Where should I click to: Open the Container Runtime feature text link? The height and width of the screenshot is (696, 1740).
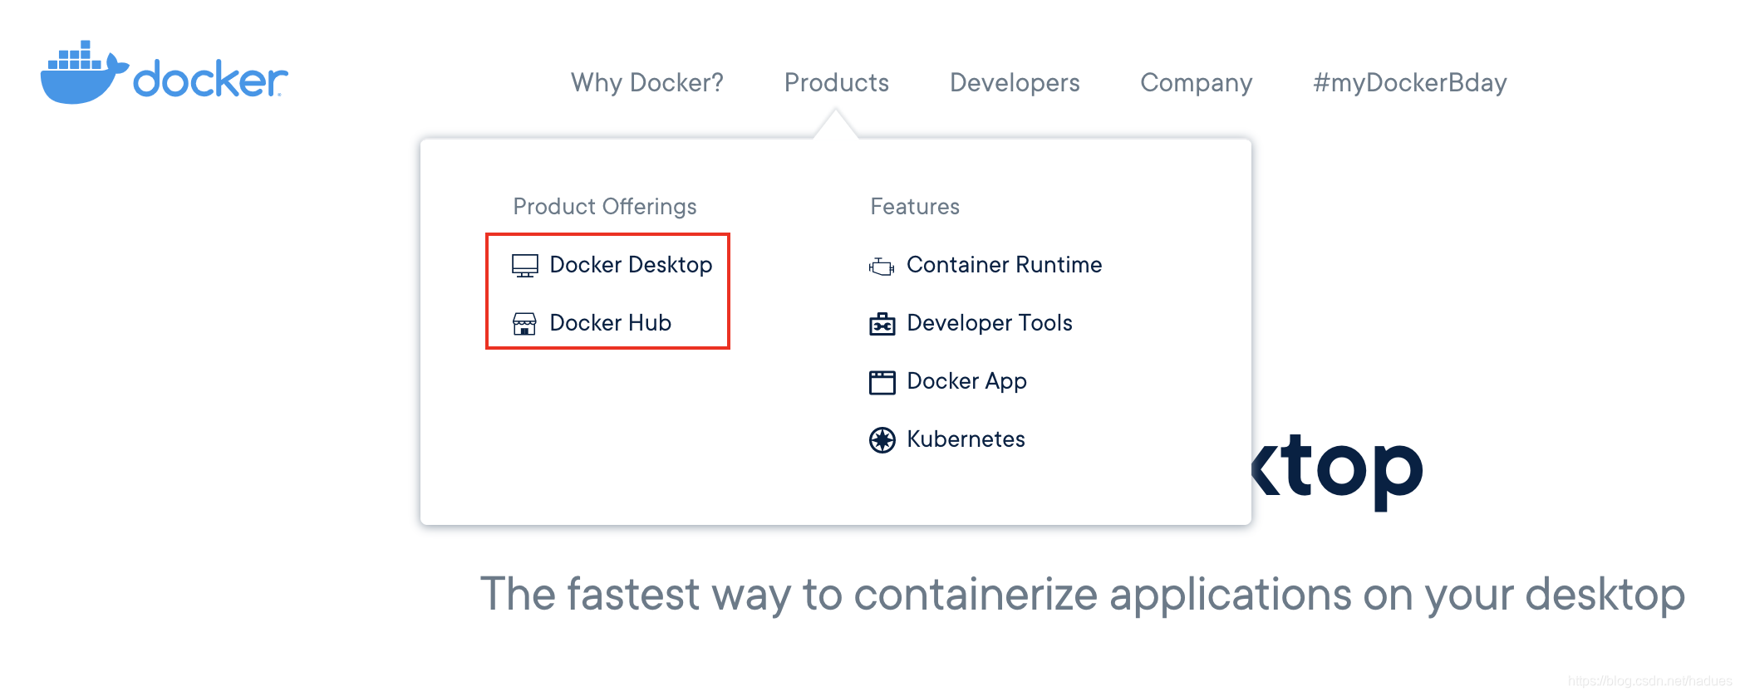[x=1004, y=264]
